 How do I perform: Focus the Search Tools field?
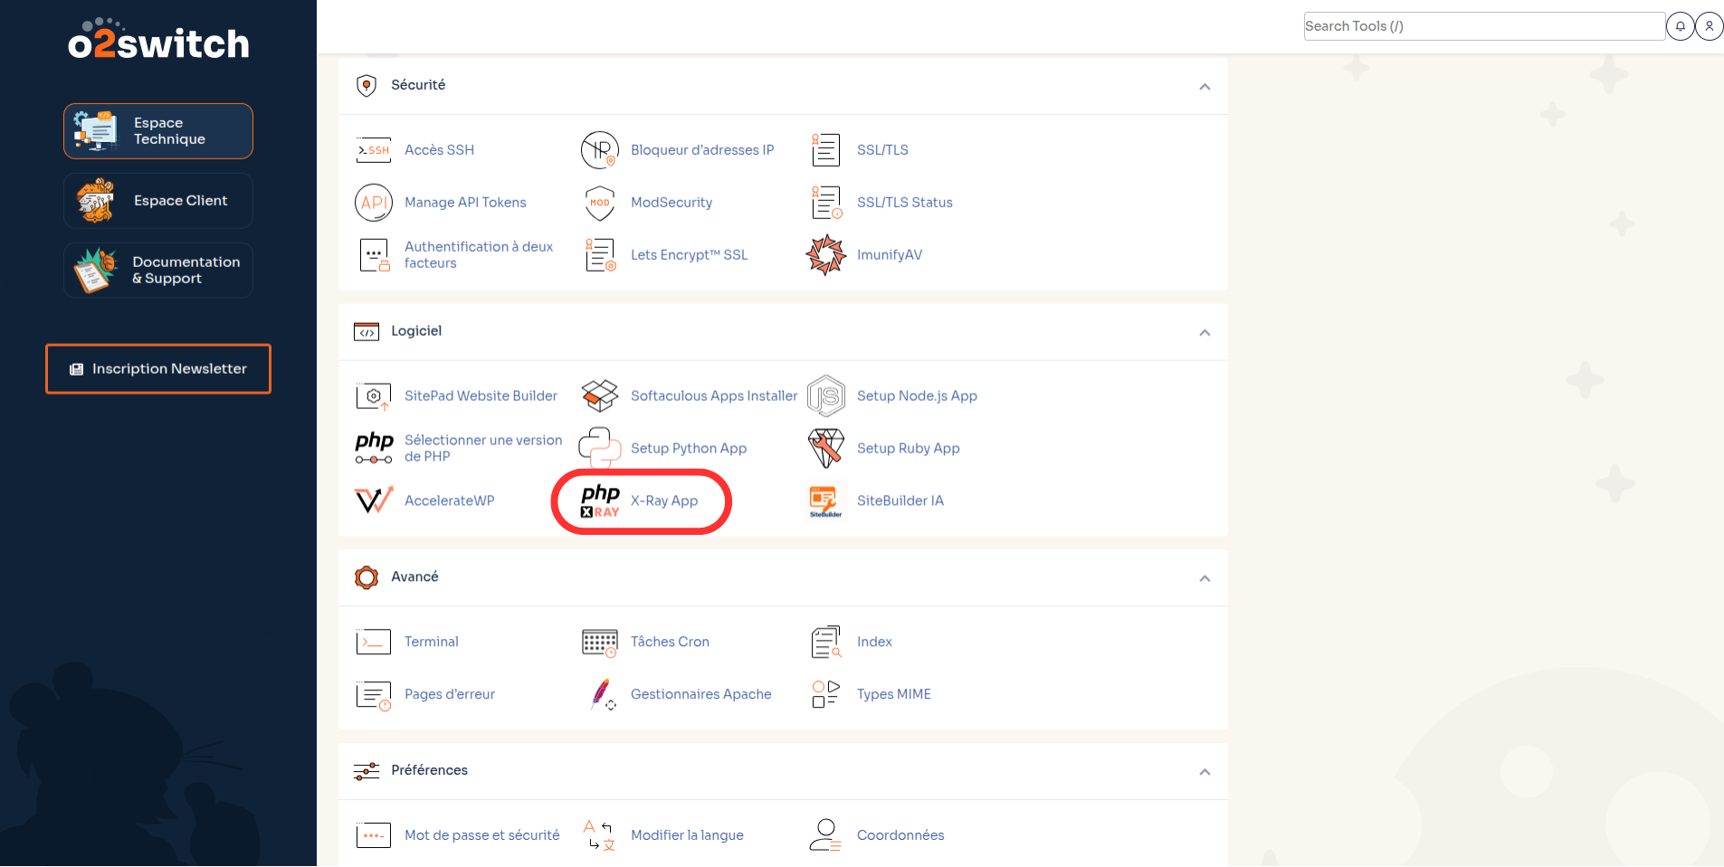point(1484,26)
